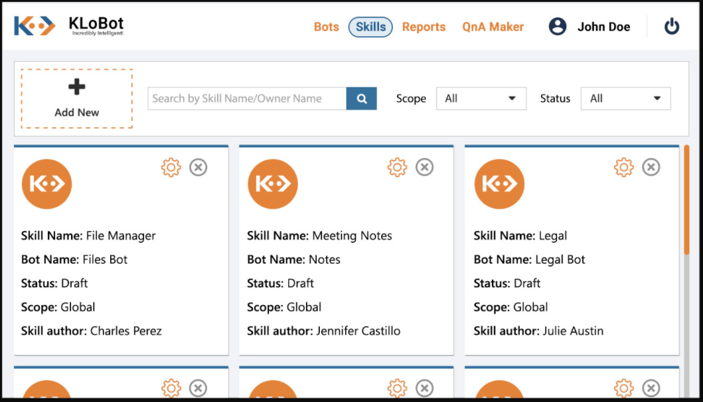Click the magnifier search button

(x=361, y=99)
